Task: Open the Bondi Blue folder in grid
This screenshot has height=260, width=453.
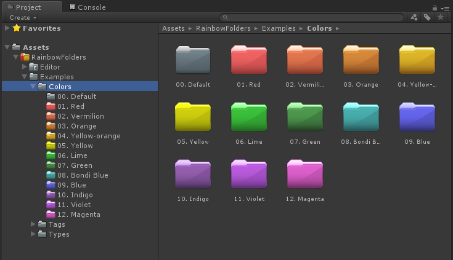Action: tap(361, 117)
